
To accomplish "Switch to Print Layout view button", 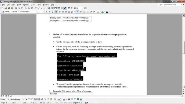I will pyautogui.click(x=6, y=96).
